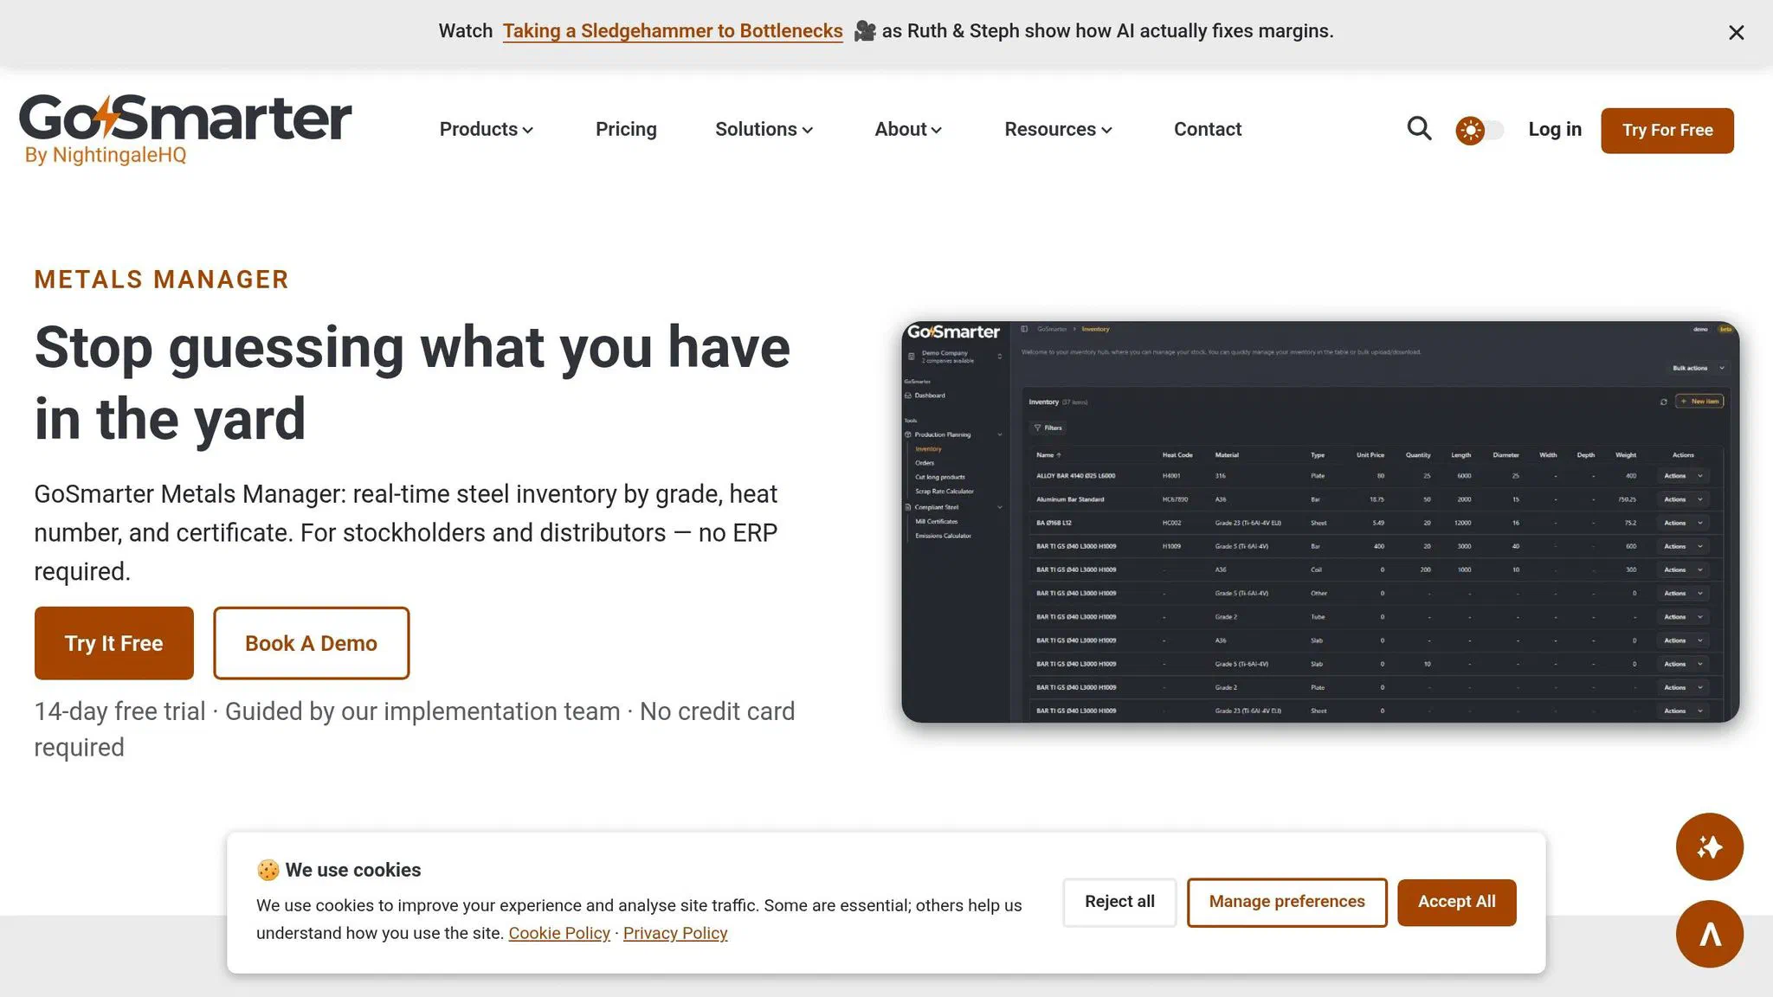Click the cookie emoji icon in banner
1773x997 pixels.
[268, 870]
